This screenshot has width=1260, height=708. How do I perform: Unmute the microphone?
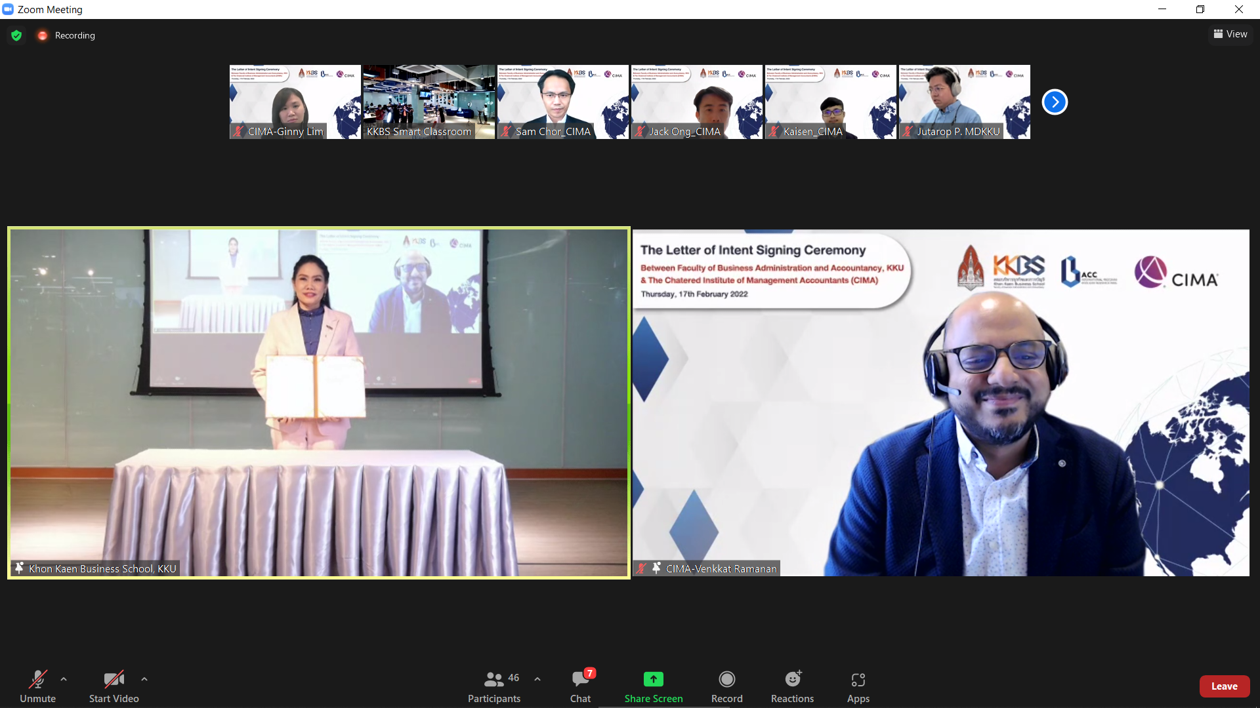pos(37,686)
